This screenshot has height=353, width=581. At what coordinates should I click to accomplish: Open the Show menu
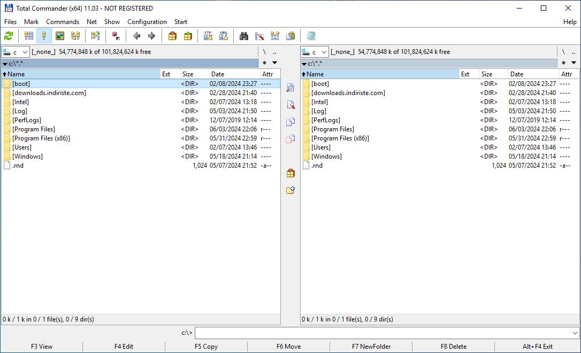[112, 22]
